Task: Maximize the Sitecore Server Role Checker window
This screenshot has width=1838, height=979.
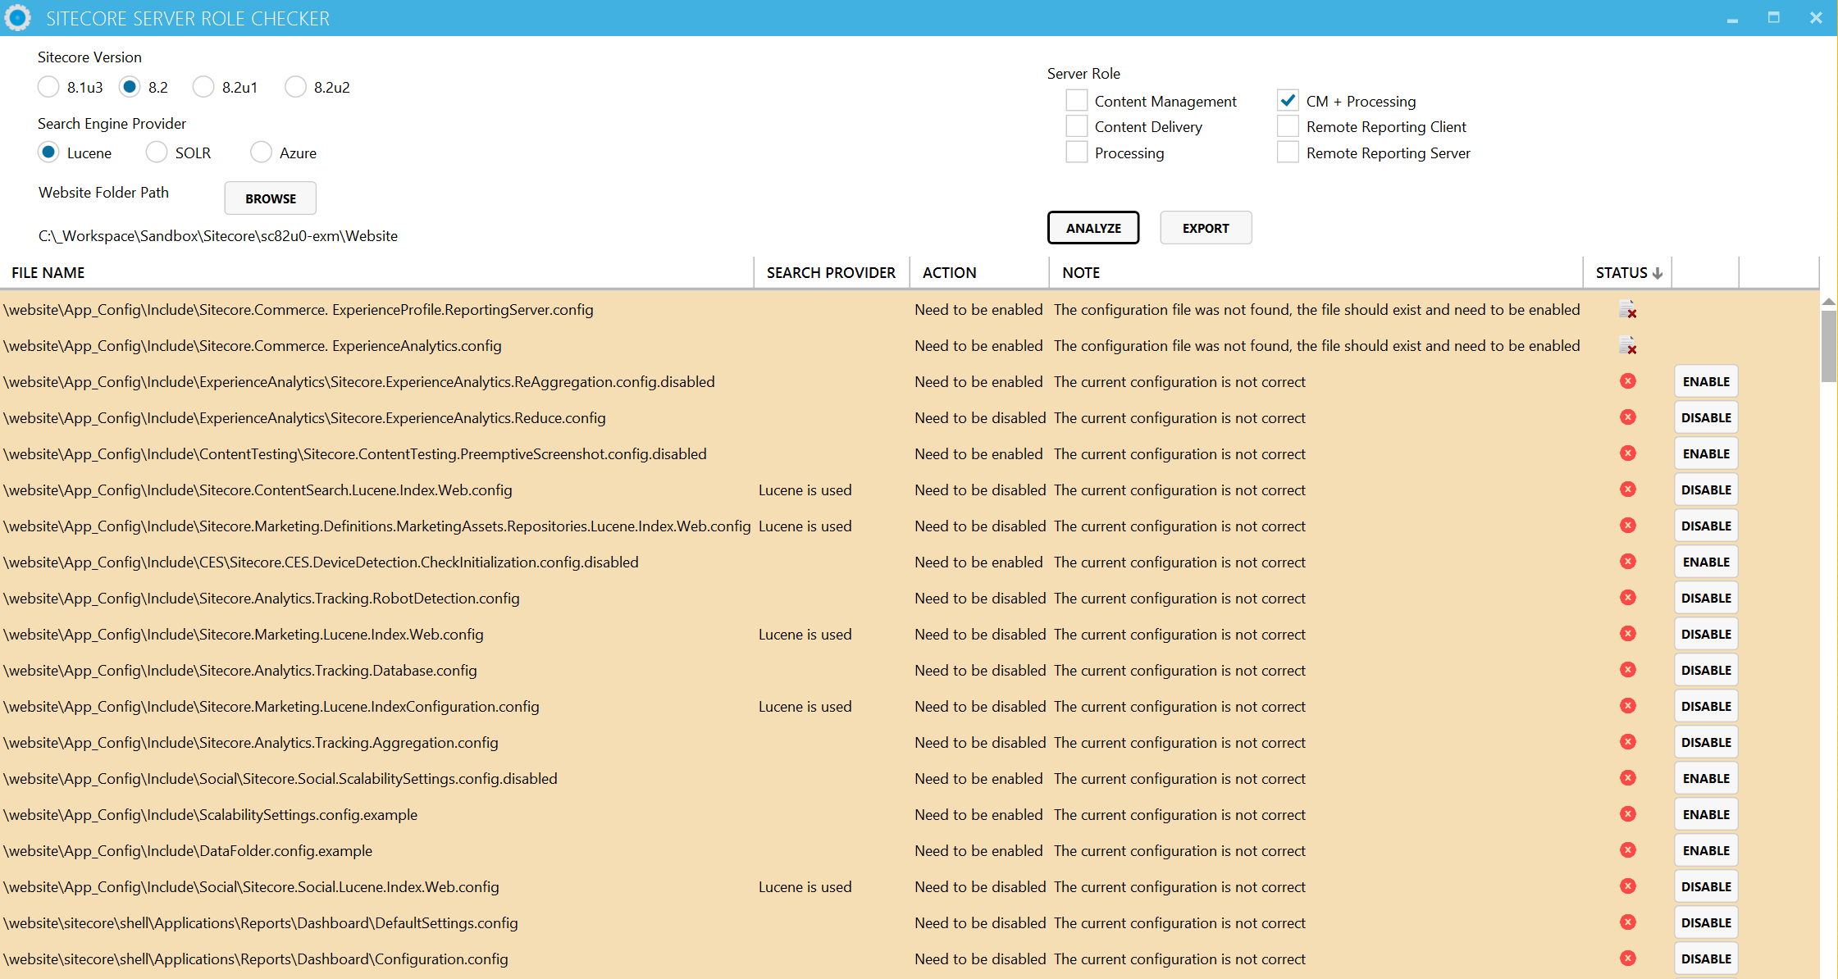Action: coord(1773,18)
